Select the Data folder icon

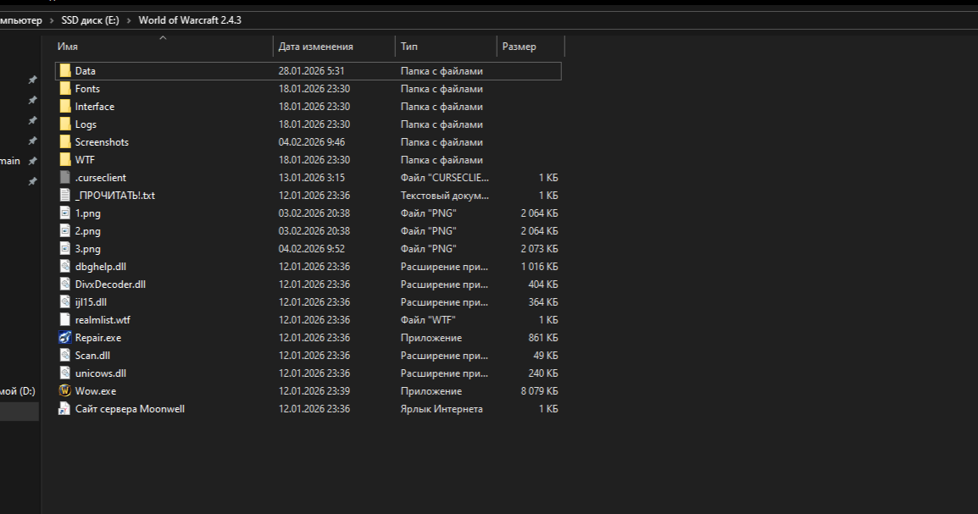(65, 71)
